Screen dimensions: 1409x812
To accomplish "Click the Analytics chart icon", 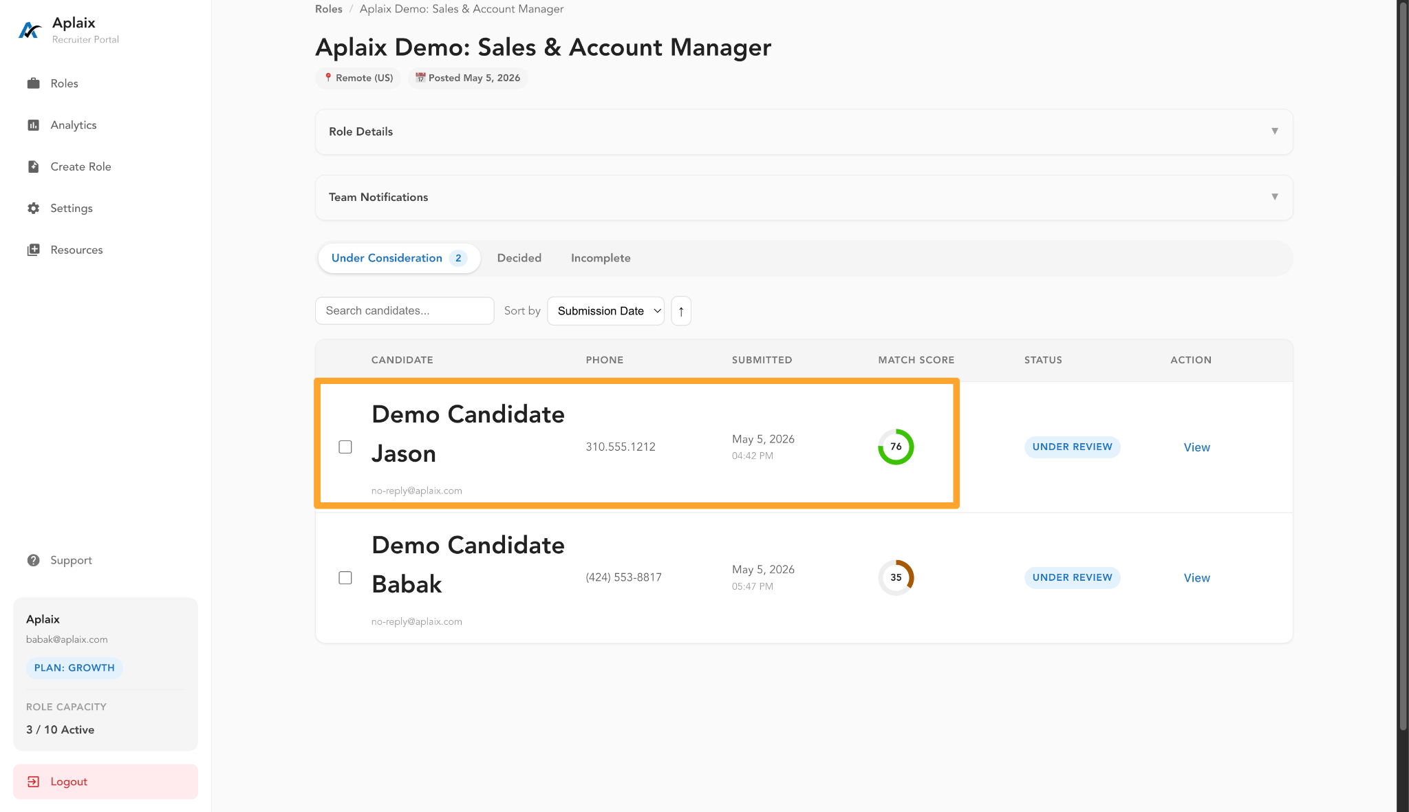I will pyautogui.click(x=33, y=125).
